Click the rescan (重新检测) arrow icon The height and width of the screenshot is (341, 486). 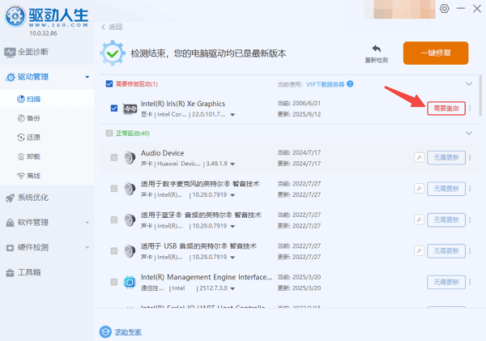pyautogui.click(x=376, y=49)
